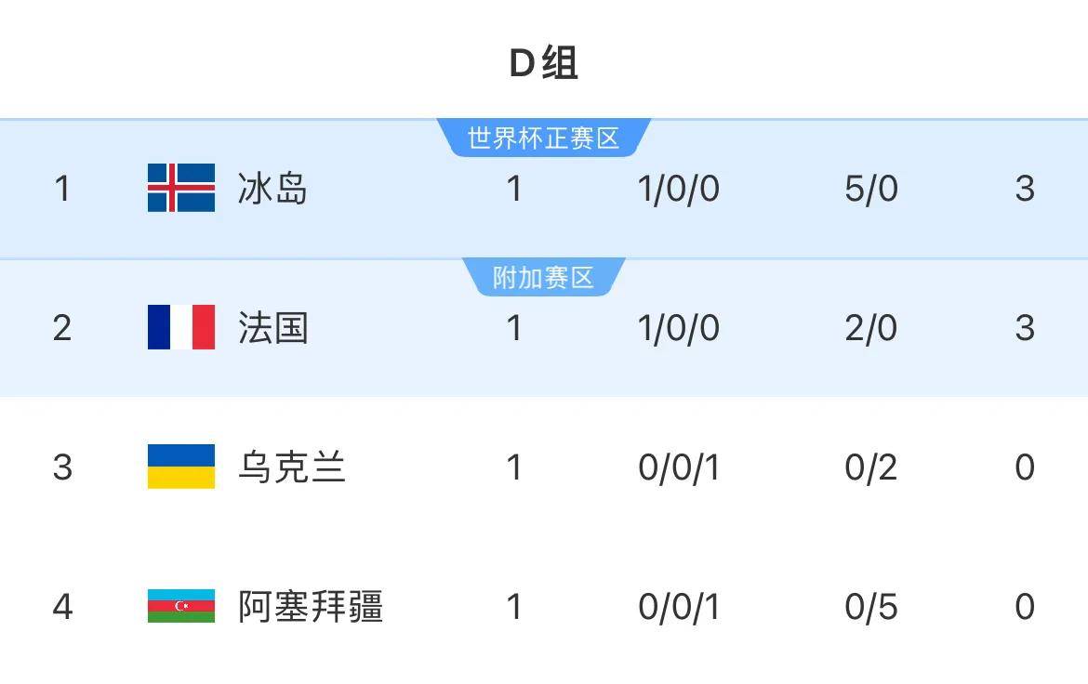Click Azerbaijan's 0/5 goals score
The width and height of the screenshot is (1088, 684).
[871, 606]
